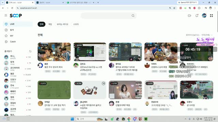218x122 pixels.
Task: Open 김규태 in favorites list
Action: pos(18,110)
